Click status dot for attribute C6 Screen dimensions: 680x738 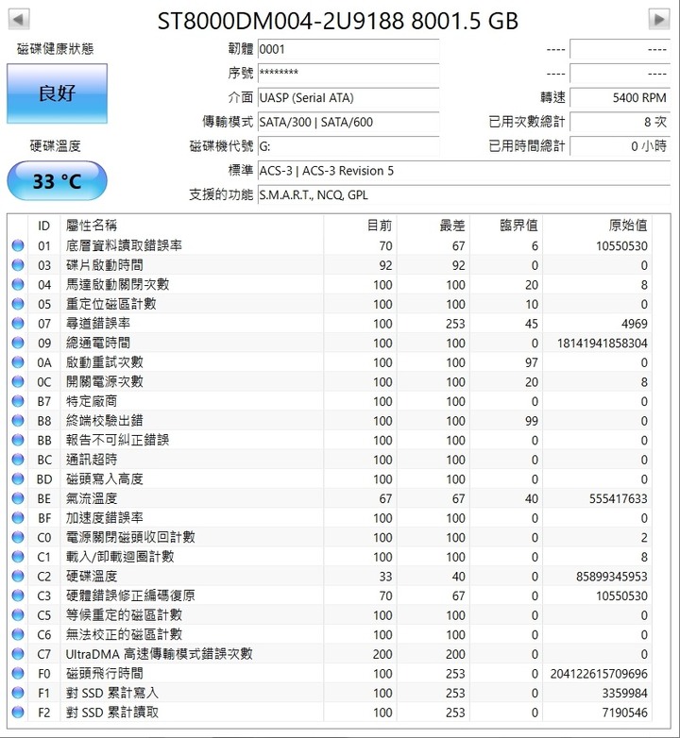[18, 635]
